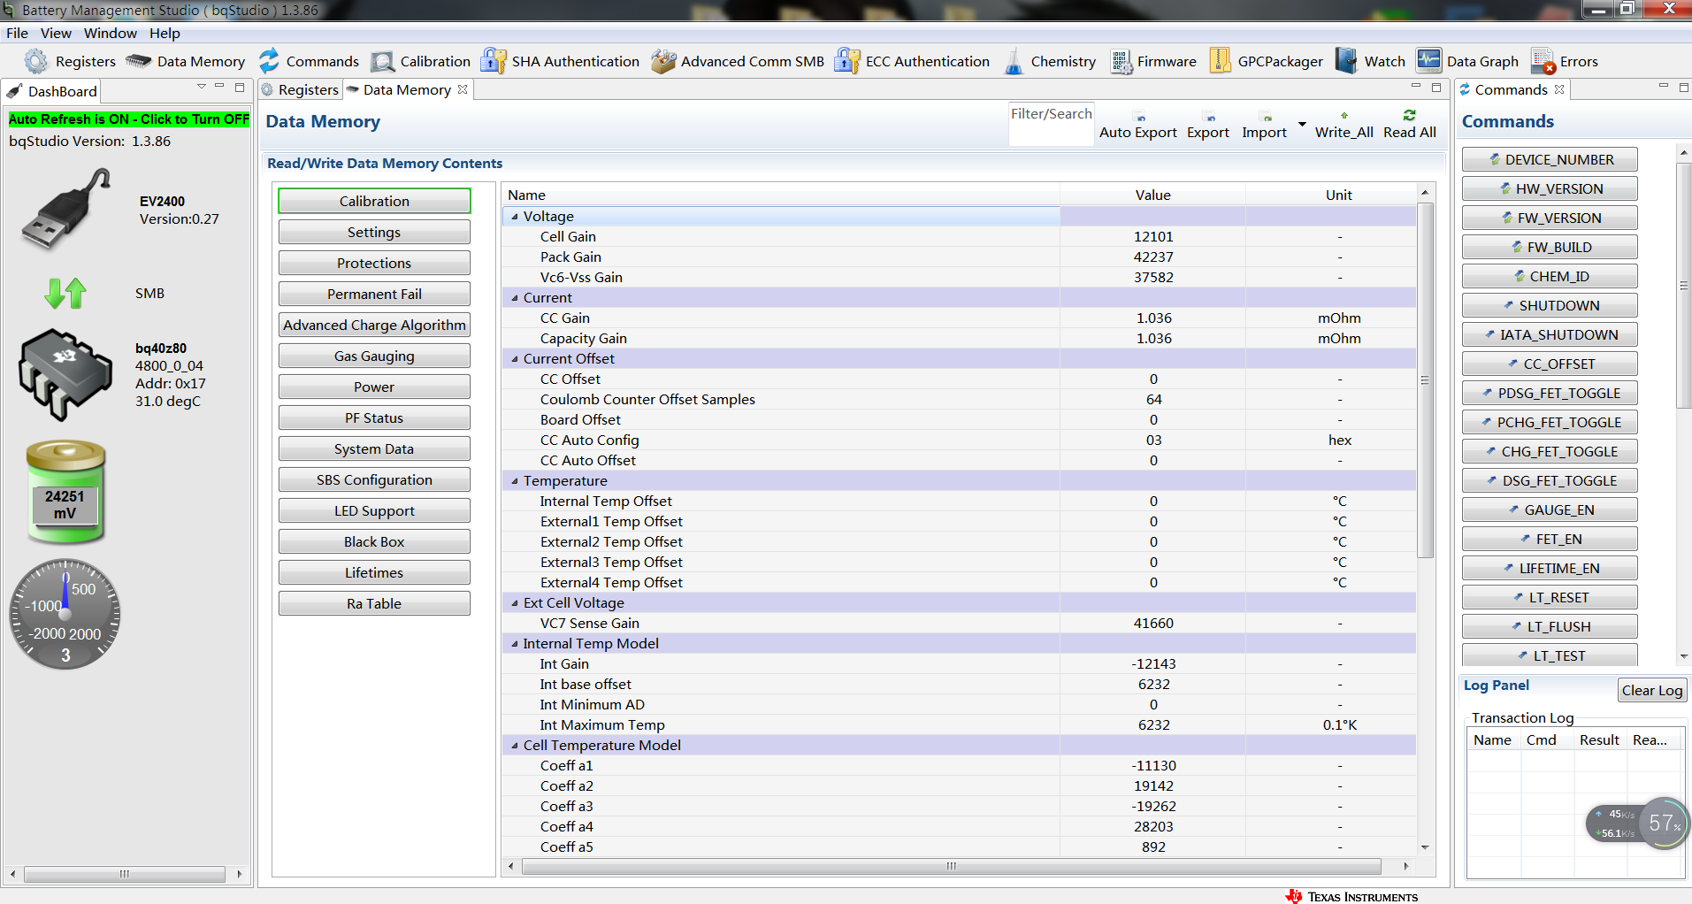Screen dimensions: 1692x904
Task: Select the Cell Gain value 12101
Action: (1153, 236)
